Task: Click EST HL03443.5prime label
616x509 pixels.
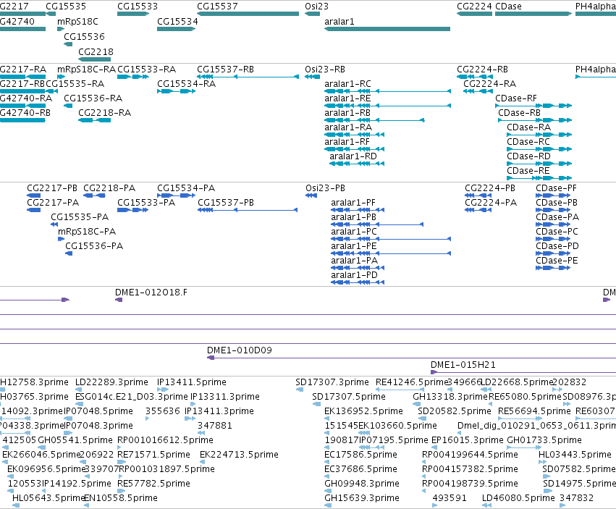Action: (x=575, y=455)
